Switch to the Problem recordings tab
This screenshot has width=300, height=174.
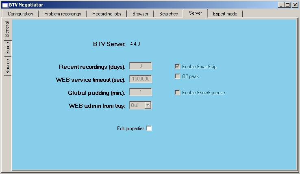(63, 14)
